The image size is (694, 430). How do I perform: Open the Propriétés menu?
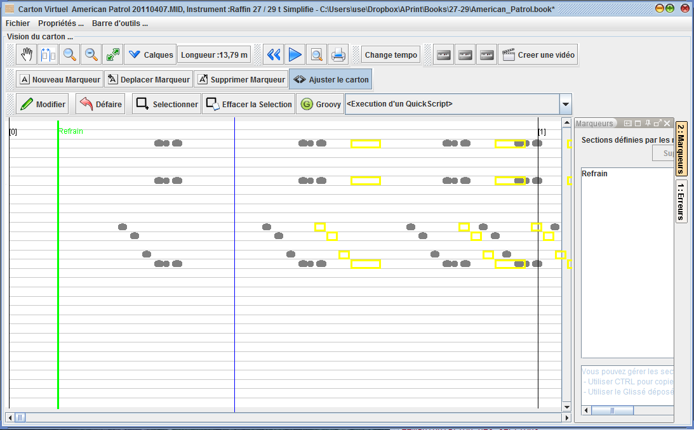[x=61, y=23]
